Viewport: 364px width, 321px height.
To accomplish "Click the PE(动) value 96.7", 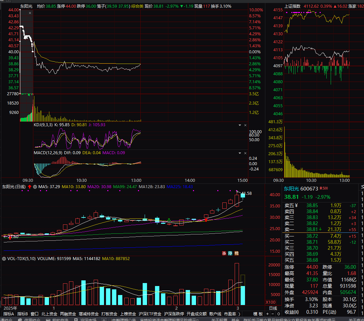I will [351, 312].
